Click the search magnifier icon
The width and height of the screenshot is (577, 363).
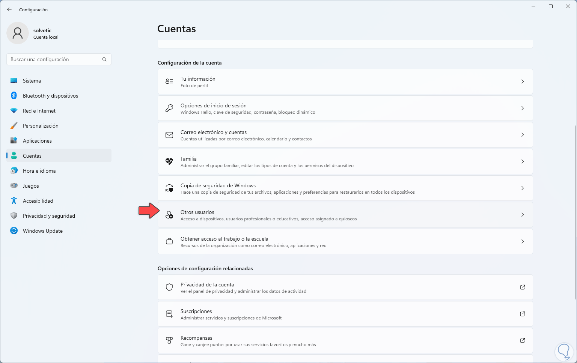coord(104,59)
